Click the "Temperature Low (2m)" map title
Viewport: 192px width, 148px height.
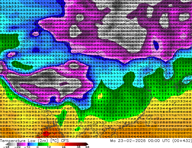click(x=24, y=141)
